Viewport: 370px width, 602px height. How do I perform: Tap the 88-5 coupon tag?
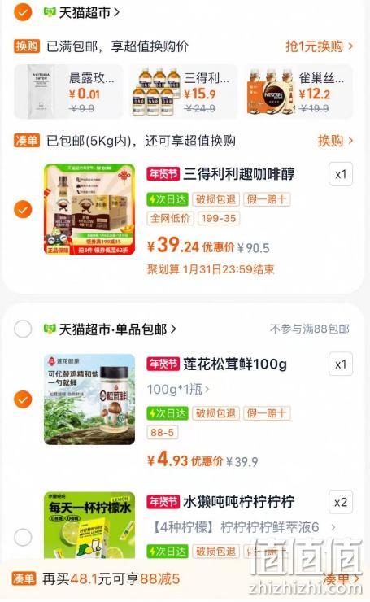162,432
